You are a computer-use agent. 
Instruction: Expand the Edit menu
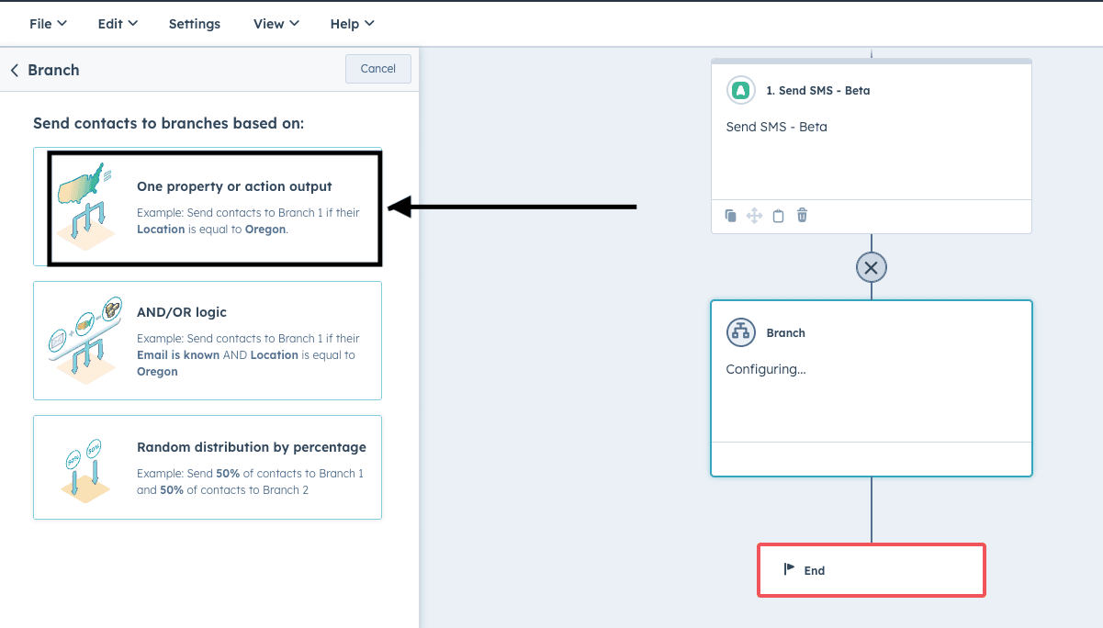(118, 24)
